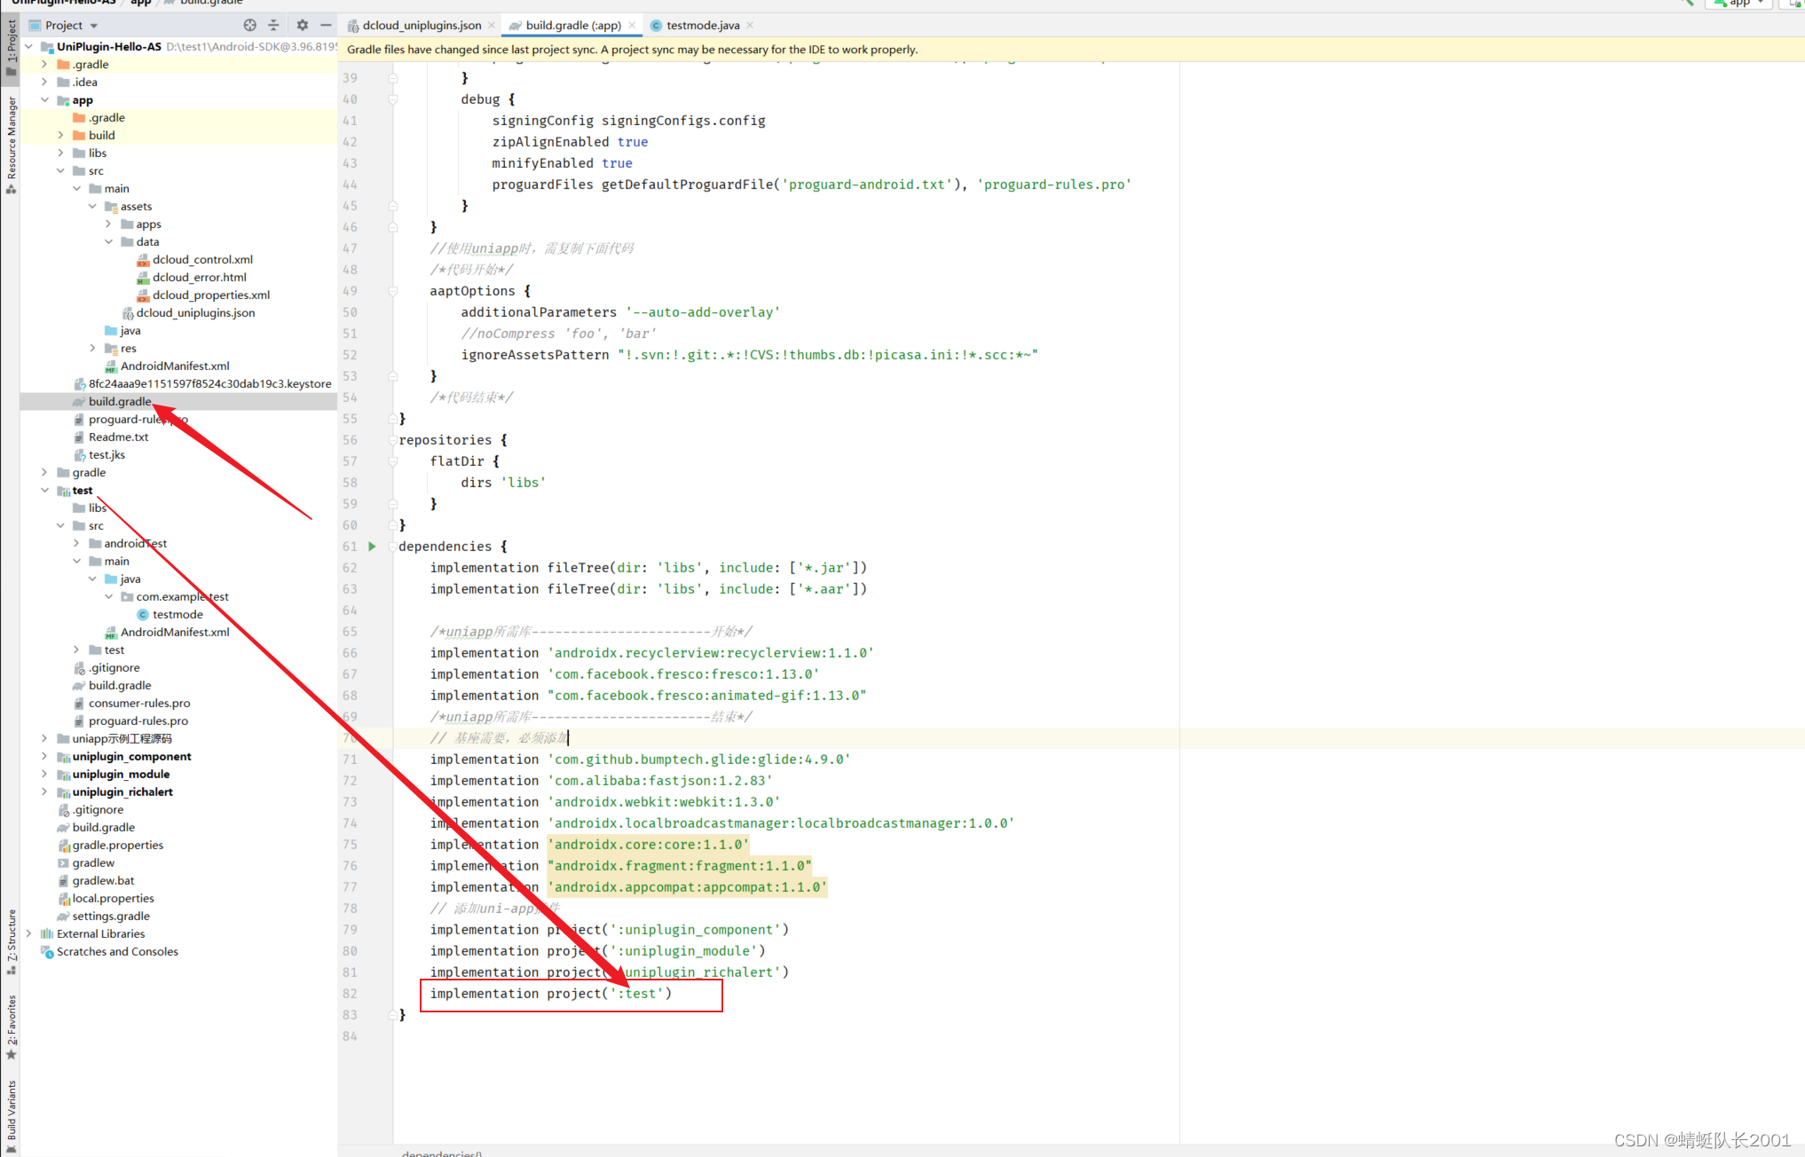
Task: Select uniplugin_richalert module
Action: click(122, 791)
